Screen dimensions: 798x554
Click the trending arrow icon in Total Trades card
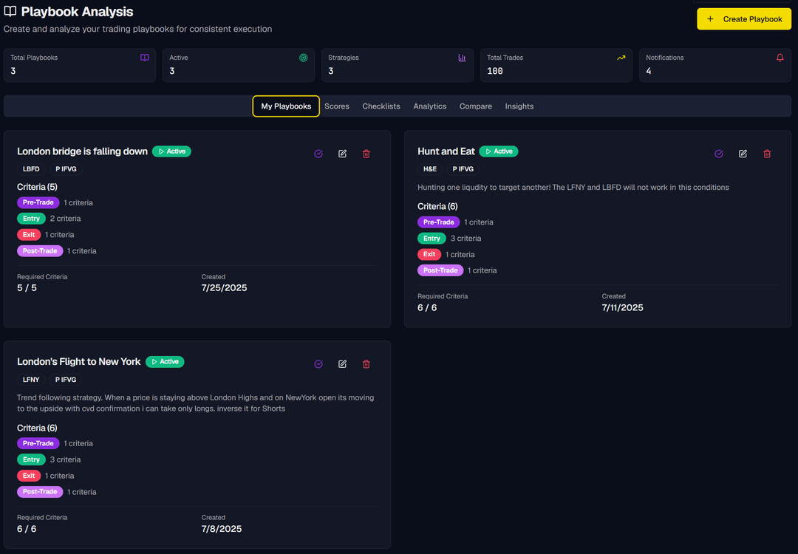point(621,58)
